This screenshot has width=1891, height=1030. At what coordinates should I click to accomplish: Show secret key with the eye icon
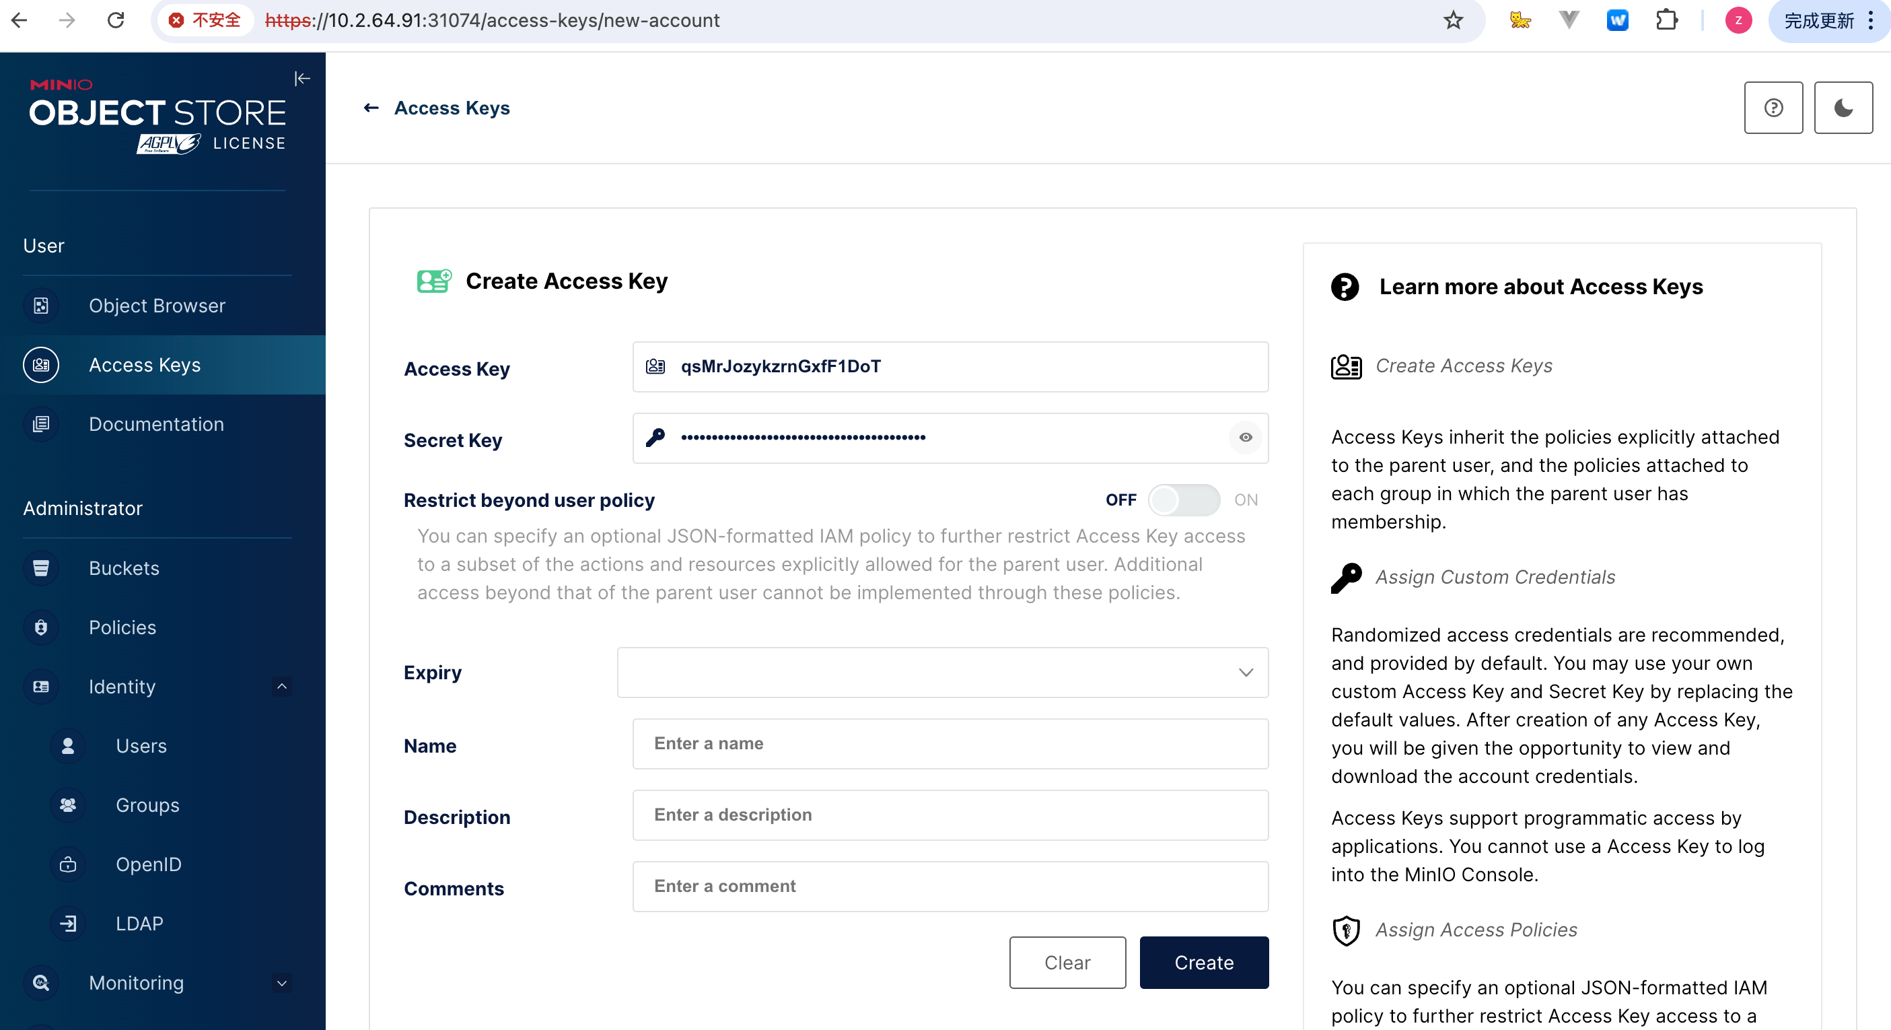click(1246, 438)
